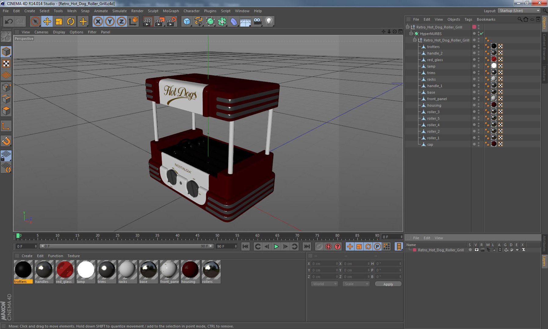Toggle visibility dot of housing object
The height and width of the screenshot is (329, 548).
point(474,105)
